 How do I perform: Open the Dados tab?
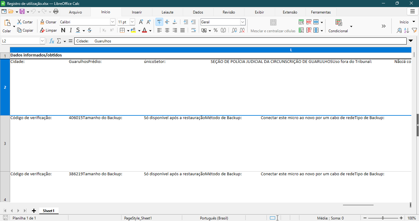[x=198, y=12]
